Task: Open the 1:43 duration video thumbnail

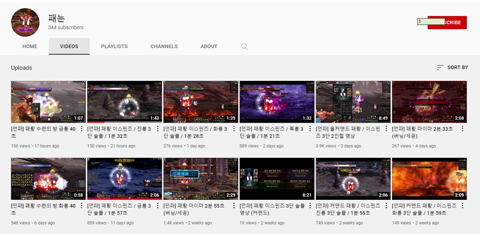Action: click(x=125, y=102)
